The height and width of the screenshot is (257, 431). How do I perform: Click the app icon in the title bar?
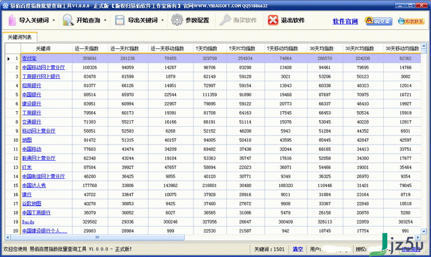point(5,5)
